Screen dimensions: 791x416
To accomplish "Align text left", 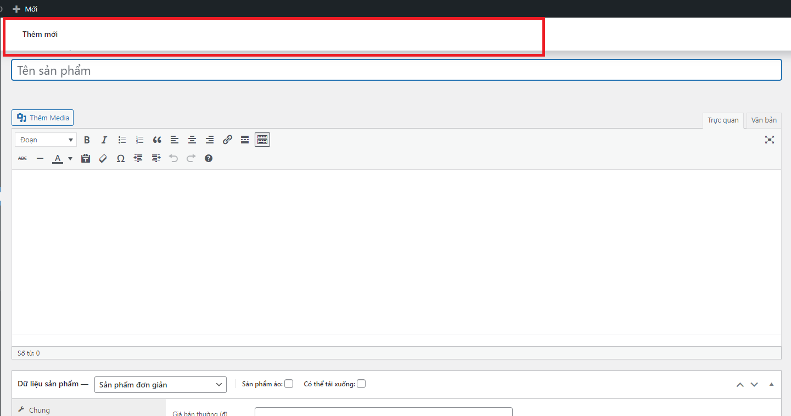I will [x=175, y=140].
